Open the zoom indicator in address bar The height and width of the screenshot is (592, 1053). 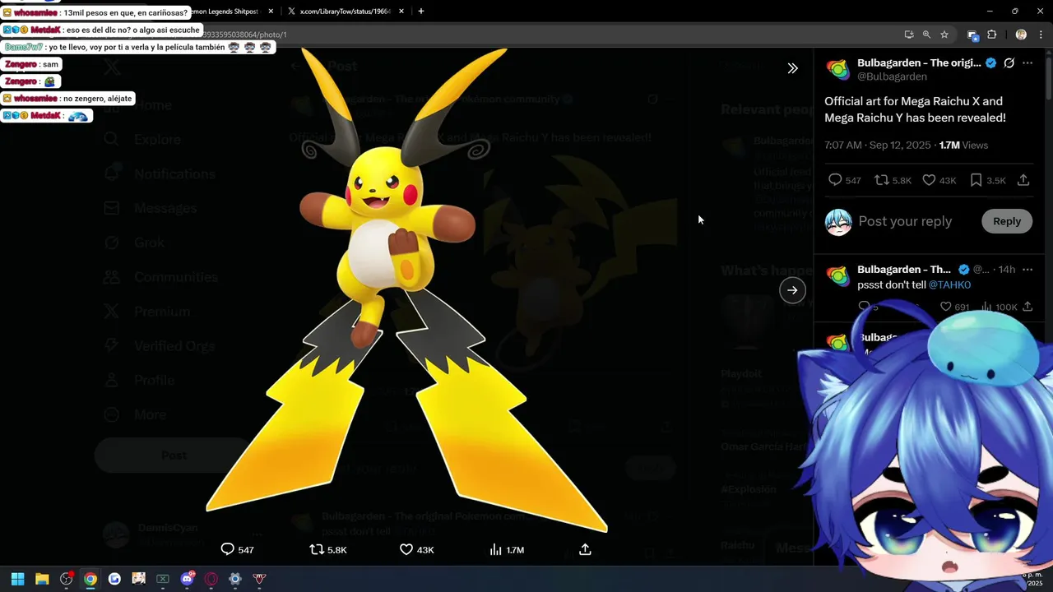(926, 35)
